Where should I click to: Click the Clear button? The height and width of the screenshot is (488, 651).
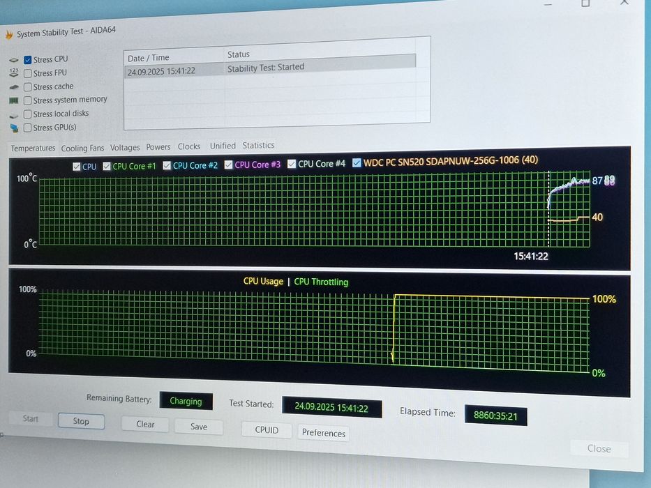(x=145, y=424)
